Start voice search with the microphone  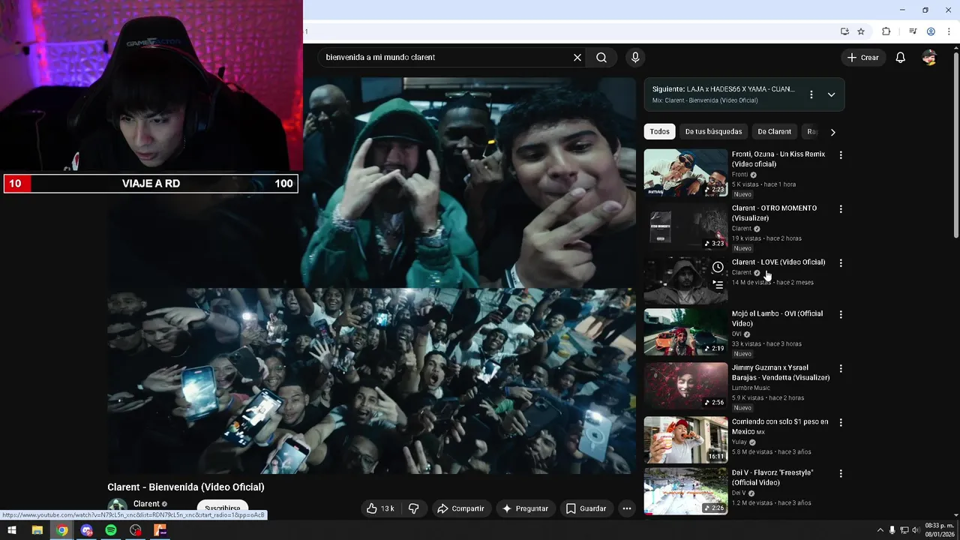635,58
